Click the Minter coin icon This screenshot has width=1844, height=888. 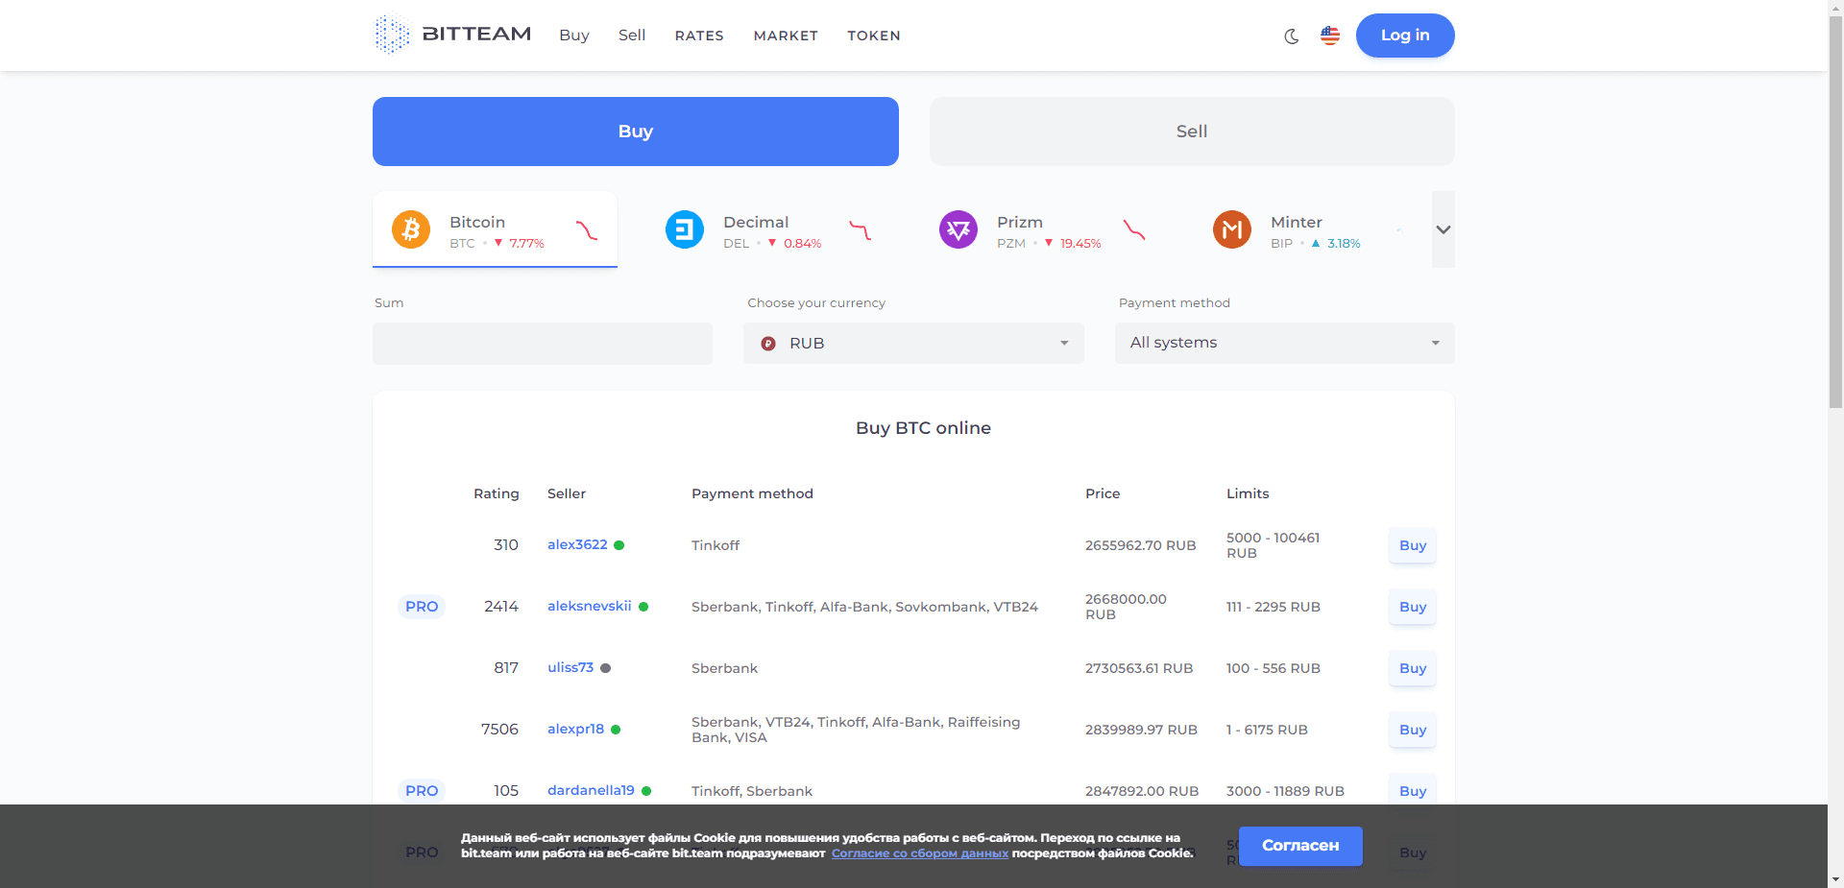click(x=1232, y=229)
